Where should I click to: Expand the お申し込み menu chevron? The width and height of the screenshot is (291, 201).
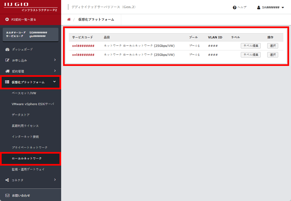(x=55, y=60)
